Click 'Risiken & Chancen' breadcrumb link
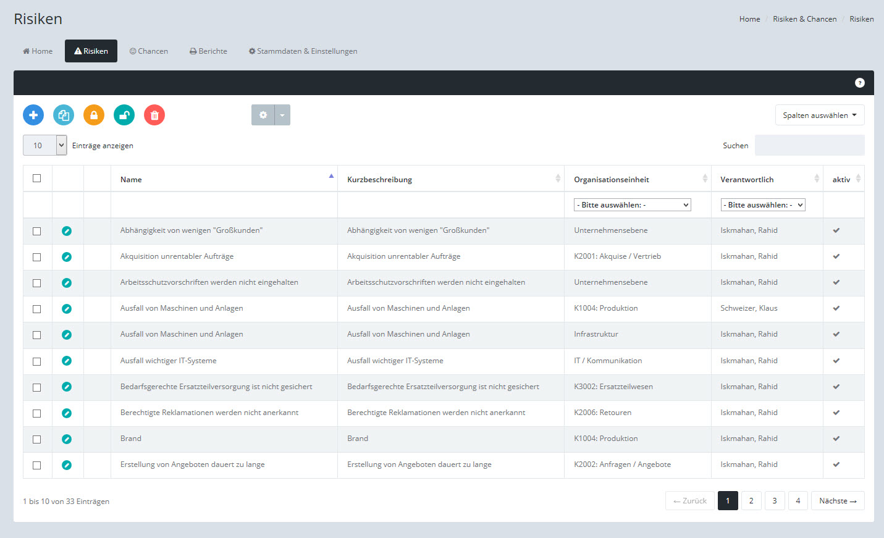The image size is (884, 538). [804, 19]
